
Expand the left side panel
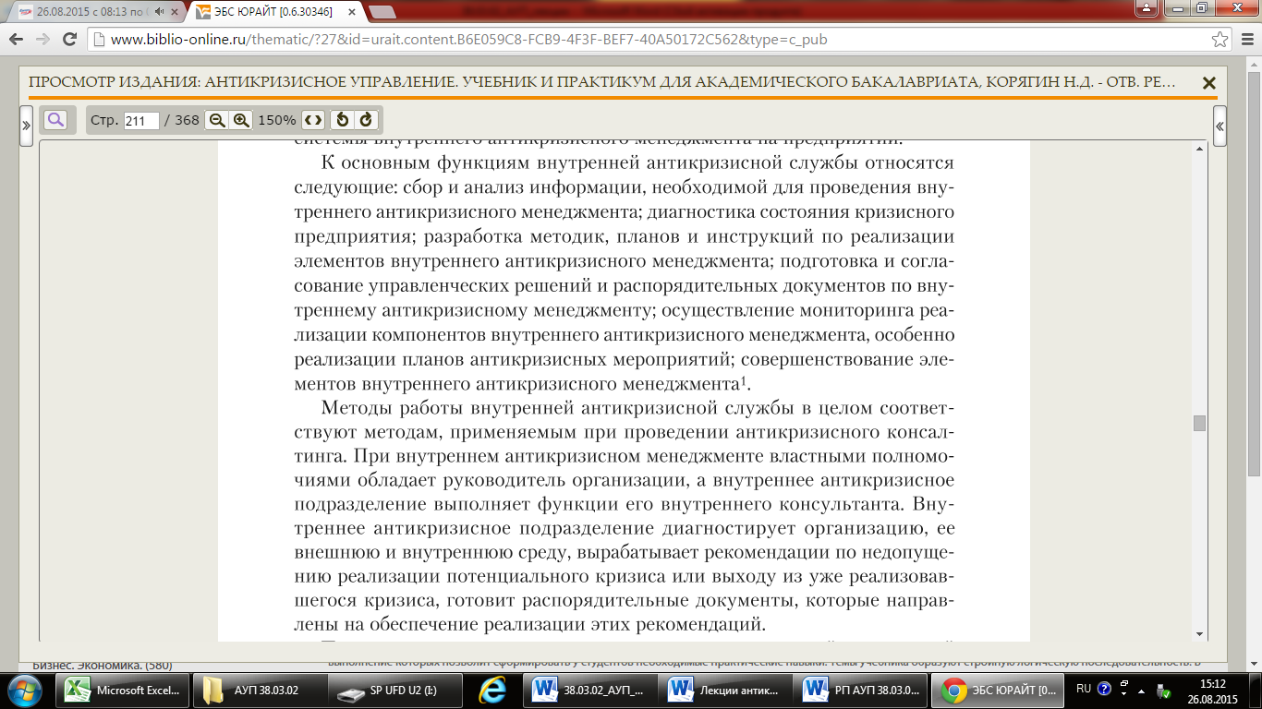pos(27,126)
